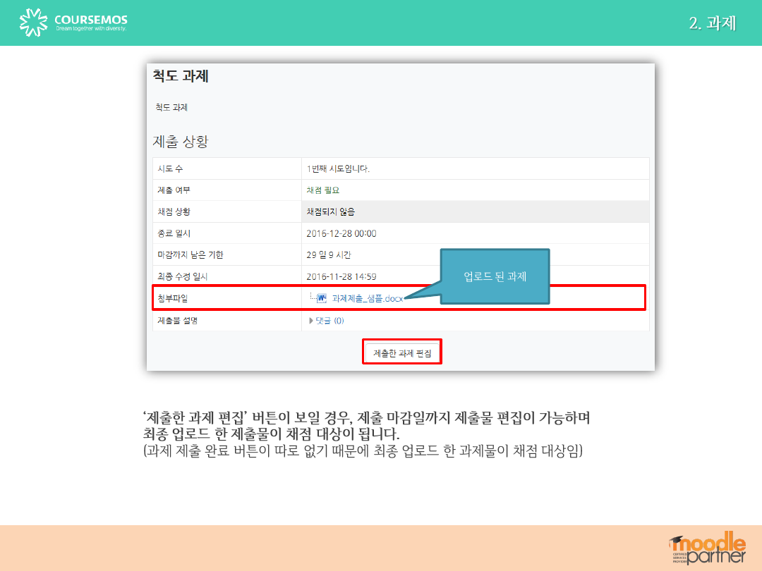
Task: Click the 채점 필요 status text
Action: point(323,190)
